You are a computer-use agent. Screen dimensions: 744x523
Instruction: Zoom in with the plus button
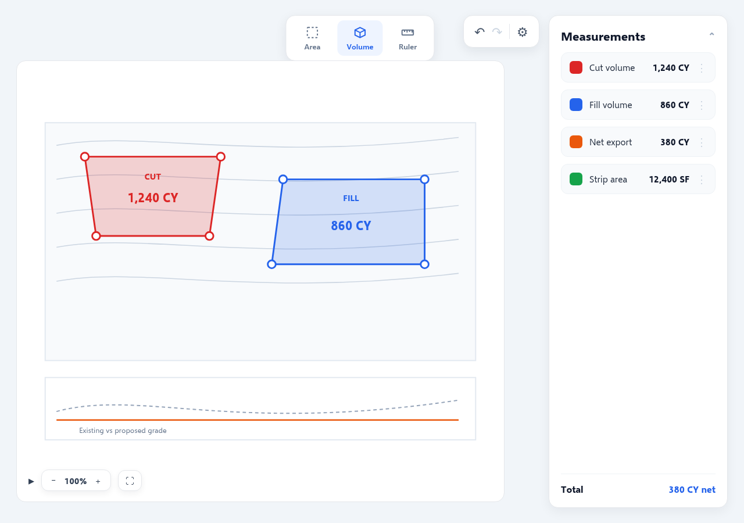(x=98, y=481)
